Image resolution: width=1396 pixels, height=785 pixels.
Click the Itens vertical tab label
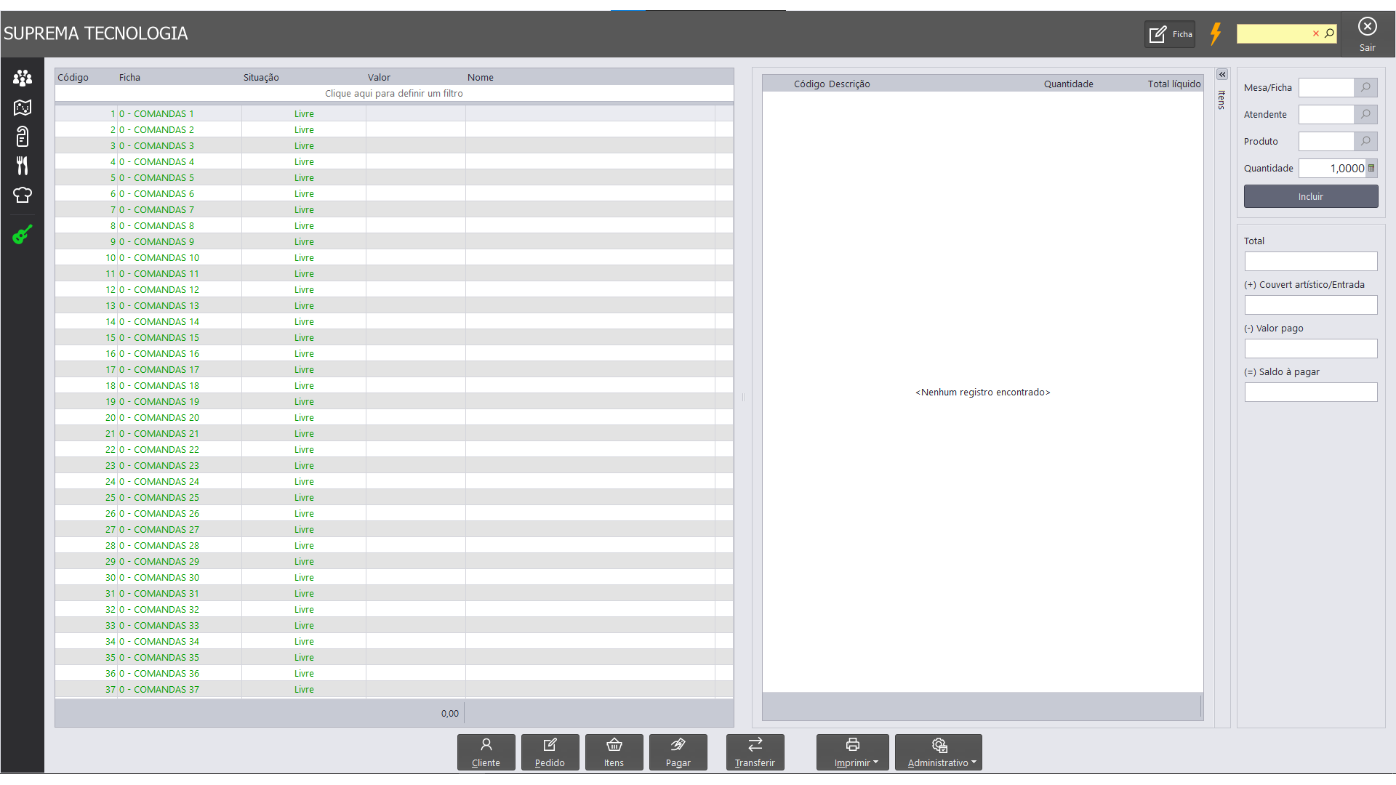(x=1222, y=100)
